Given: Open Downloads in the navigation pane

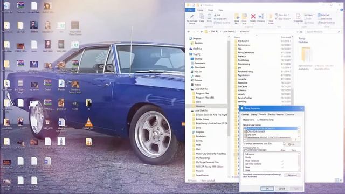Looking at the screenshot, I should coord(198,67).
